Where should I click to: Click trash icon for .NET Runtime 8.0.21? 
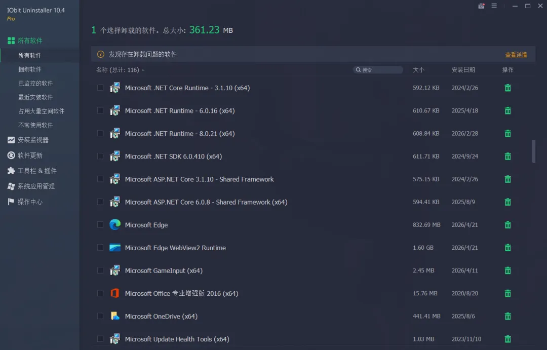[507, 134]
